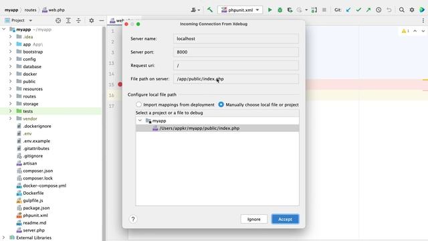
Task: Open help with question mark button
Action: [133, 219]
